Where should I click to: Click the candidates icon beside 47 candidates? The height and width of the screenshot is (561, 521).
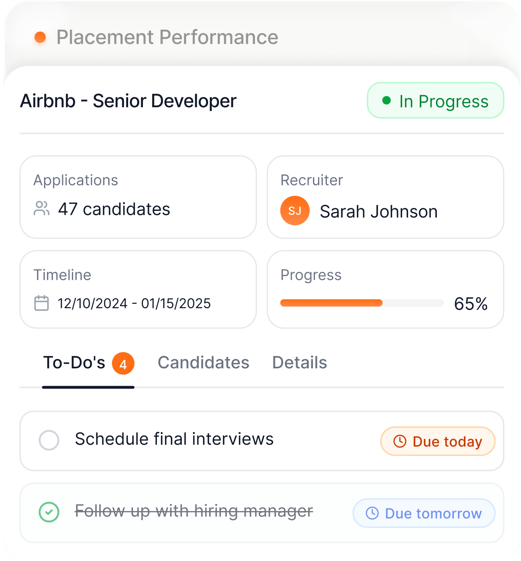click(x=41, y=209)
